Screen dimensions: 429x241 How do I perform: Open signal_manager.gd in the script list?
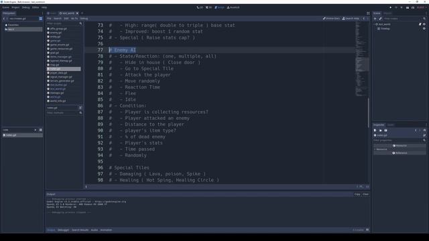point(61,77)
